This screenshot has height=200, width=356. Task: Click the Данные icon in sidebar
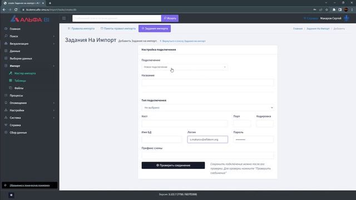(6, 51)
